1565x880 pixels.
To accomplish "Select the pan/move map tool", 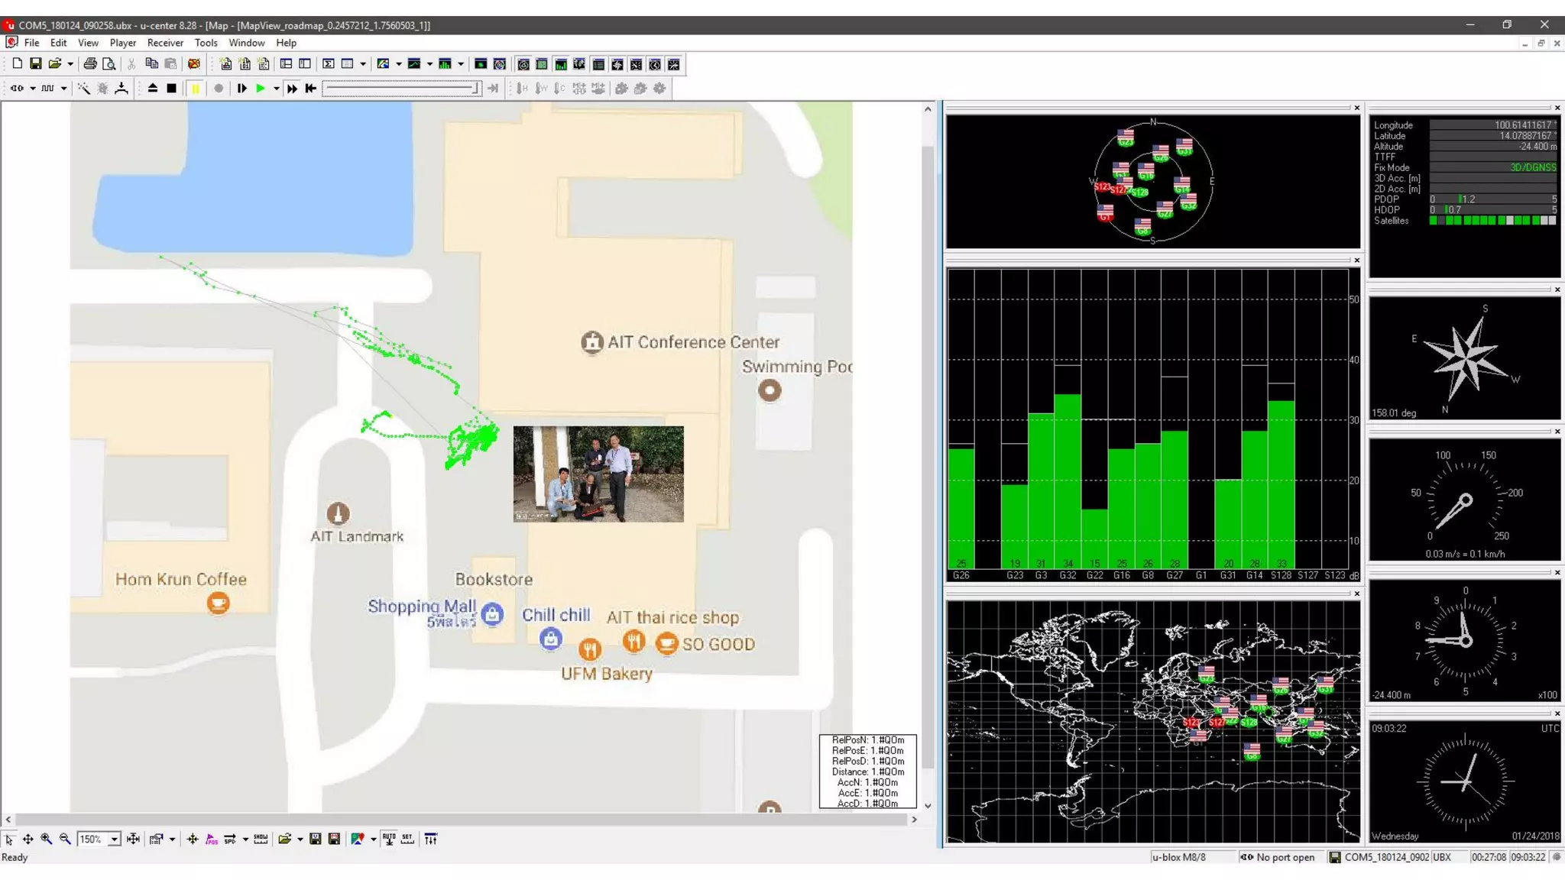I will 28,839.
